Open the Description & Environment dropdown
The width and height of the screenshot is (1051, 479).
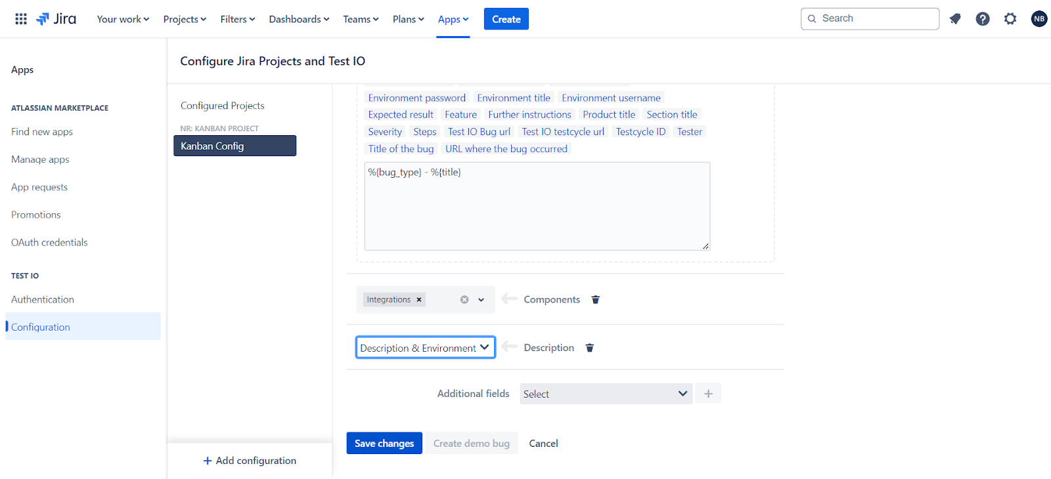tap(426, 348)
